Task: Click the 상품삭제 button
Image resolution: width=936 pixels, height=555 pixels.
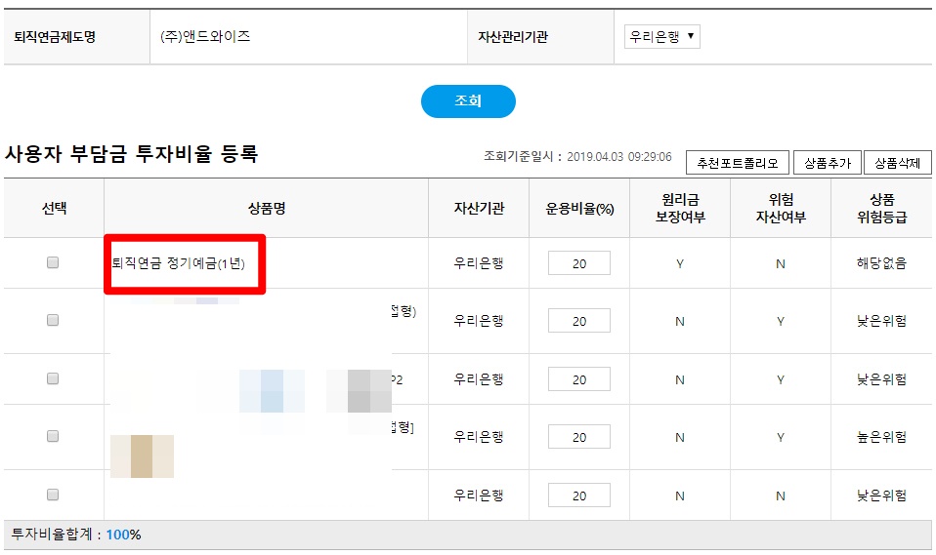Action: coord(897,163)
